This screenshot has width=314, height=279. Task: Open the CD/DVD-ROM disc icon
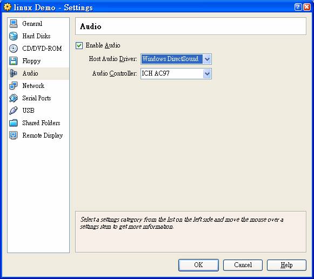point(14,49)
